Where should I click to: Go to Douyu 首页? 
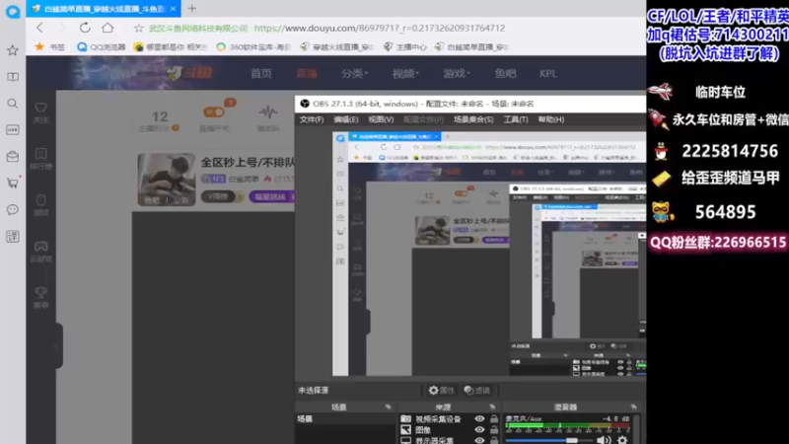(261, 73)
